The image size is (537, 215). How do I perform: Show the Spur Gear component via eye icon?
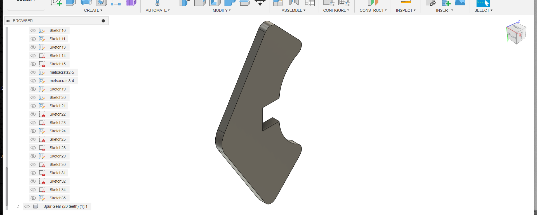click(x=27, y=206)
